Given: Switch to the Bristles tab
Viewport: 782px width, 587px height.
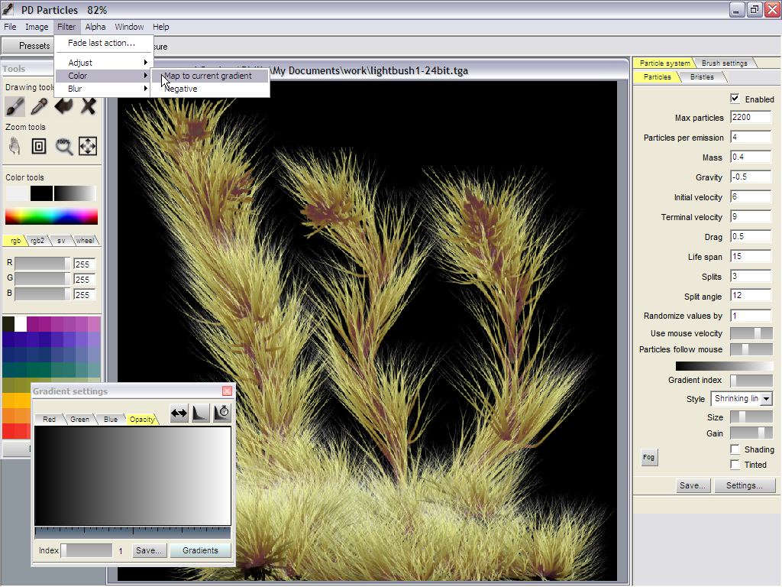Looking at the screenshot, I should click(x=702, y=77).
